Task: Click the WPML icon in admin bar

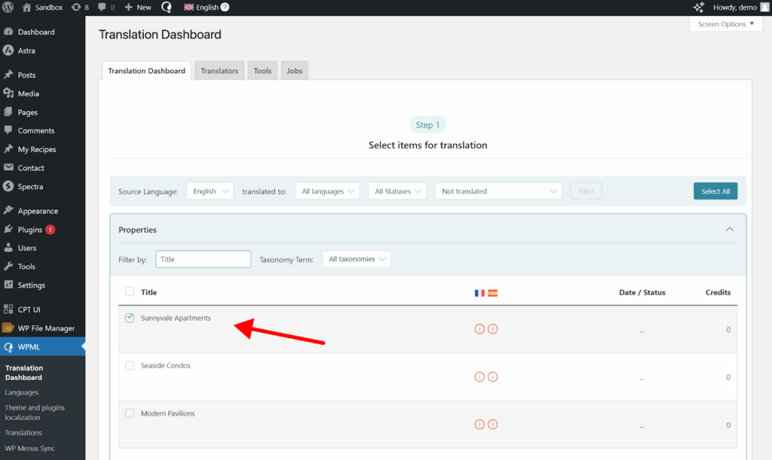Action: pyautogui.click(x=166, y=8)
